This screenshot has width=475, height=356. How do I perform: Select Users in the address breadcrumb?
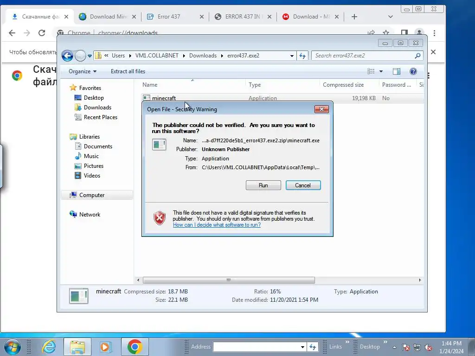pos(118,56)
